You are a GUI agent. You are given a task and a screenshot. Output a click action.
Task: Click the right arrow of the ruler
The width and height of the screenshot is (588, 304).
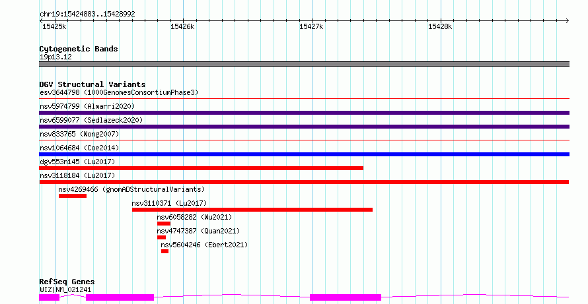pyautogui.click(x=568, y=21)
